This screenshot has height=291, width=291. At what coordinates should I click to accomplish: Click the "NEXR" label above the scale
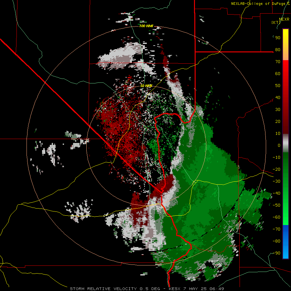pyautogui.click(x=284, y=19)
